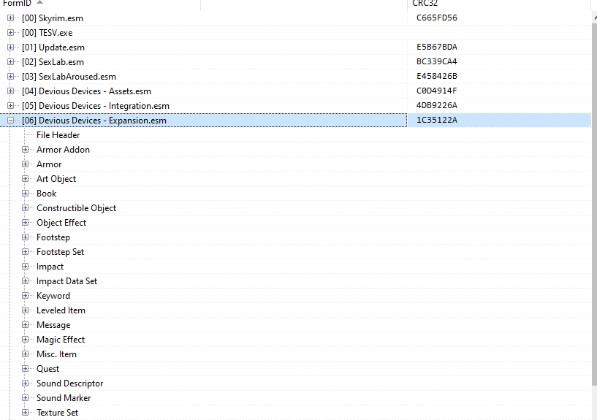Image resolution: width=597 pixels, height=420 pixels.
Task: Expand the Impact Data Set group
Action: pos(25,280)
